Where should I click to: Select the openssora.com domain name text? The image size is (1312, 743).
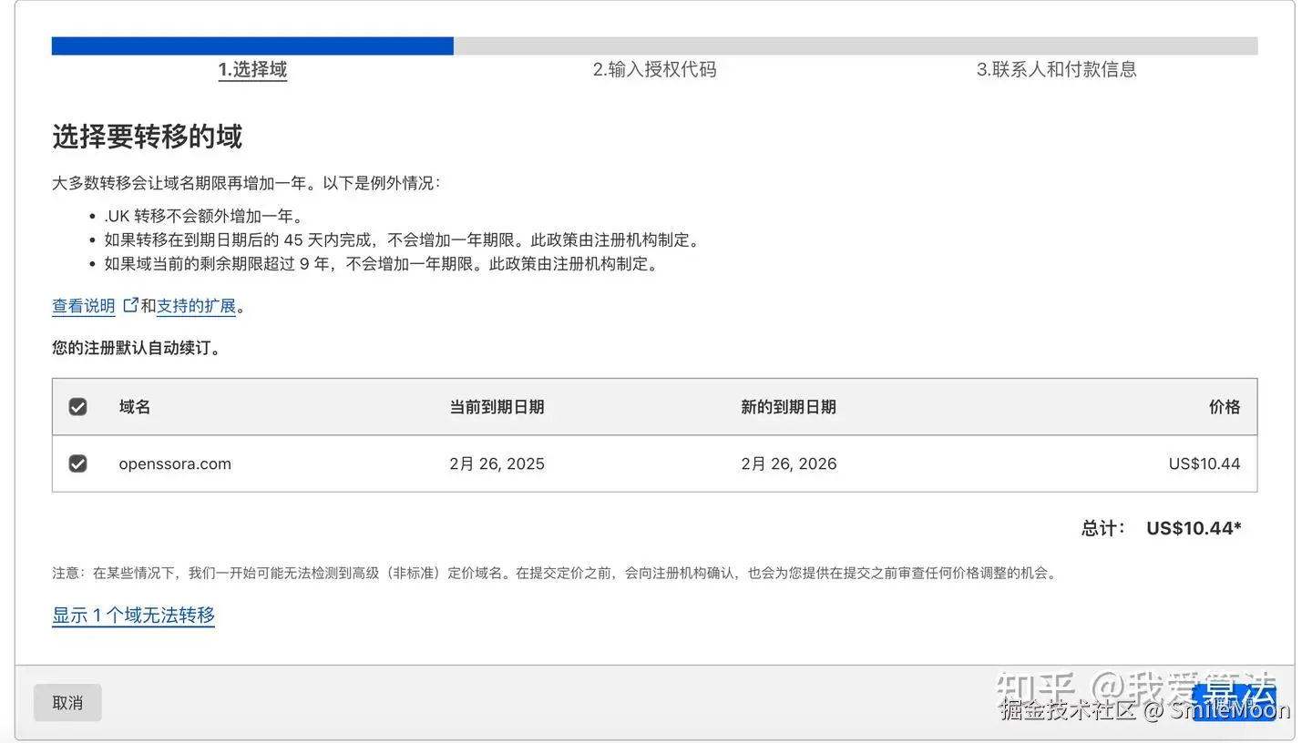(x=175, y=463)
